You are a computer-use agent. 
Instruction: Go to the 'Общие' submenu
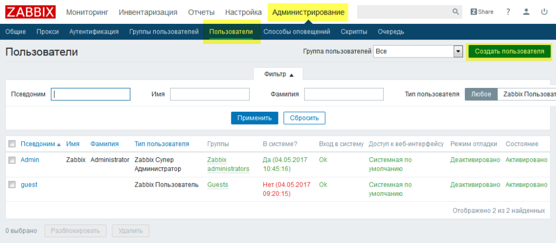click(x=16, y=32)
